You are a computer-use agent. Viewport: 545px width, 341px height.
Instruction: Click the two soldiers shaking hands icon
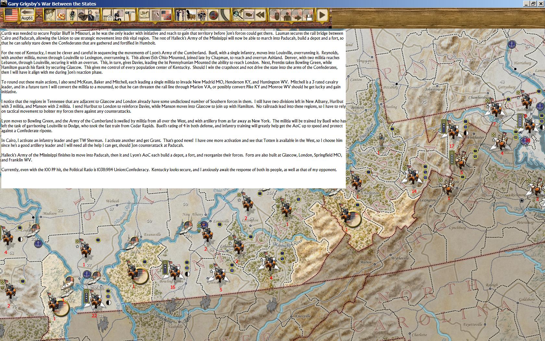180,15
